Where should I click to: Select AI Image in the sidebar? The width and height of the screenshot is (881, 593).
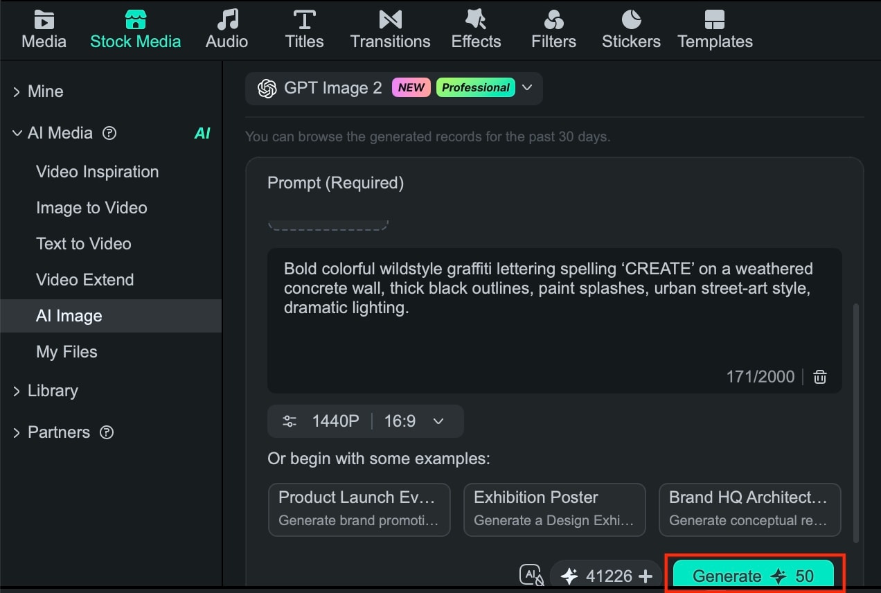(111, 316)
